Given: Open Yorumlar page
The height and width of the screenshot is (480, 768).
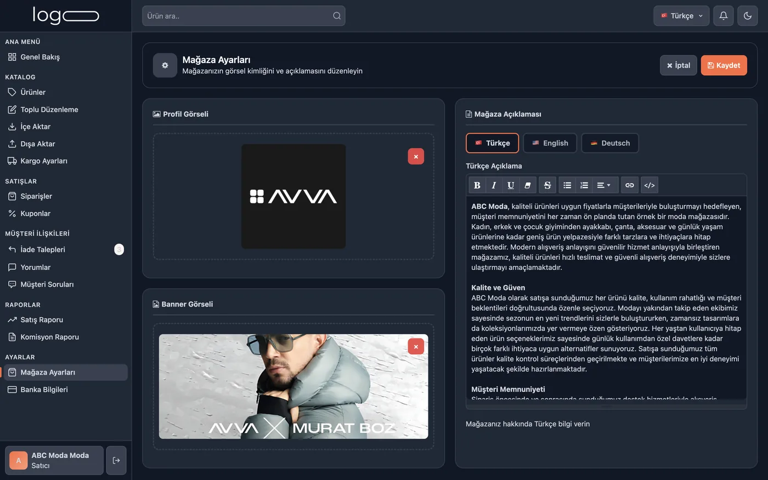Looking at the screenshot, I should 66,267.
